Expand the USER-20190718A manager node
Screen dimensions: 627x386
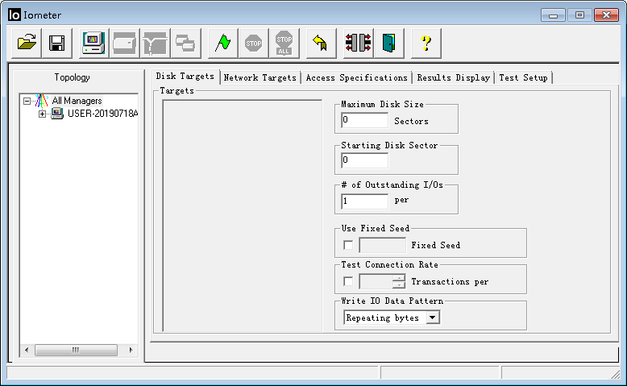[x=42, y=114]
